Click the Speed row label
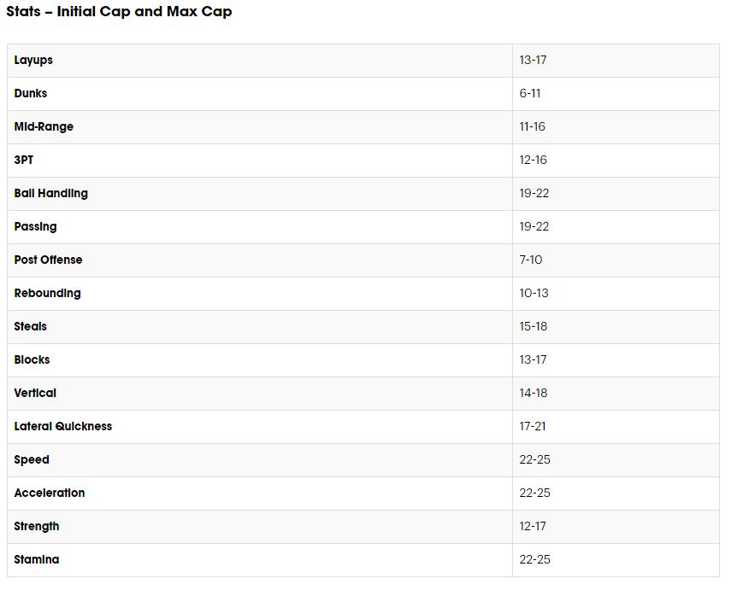The image size is (731, 590). point(32,460)
